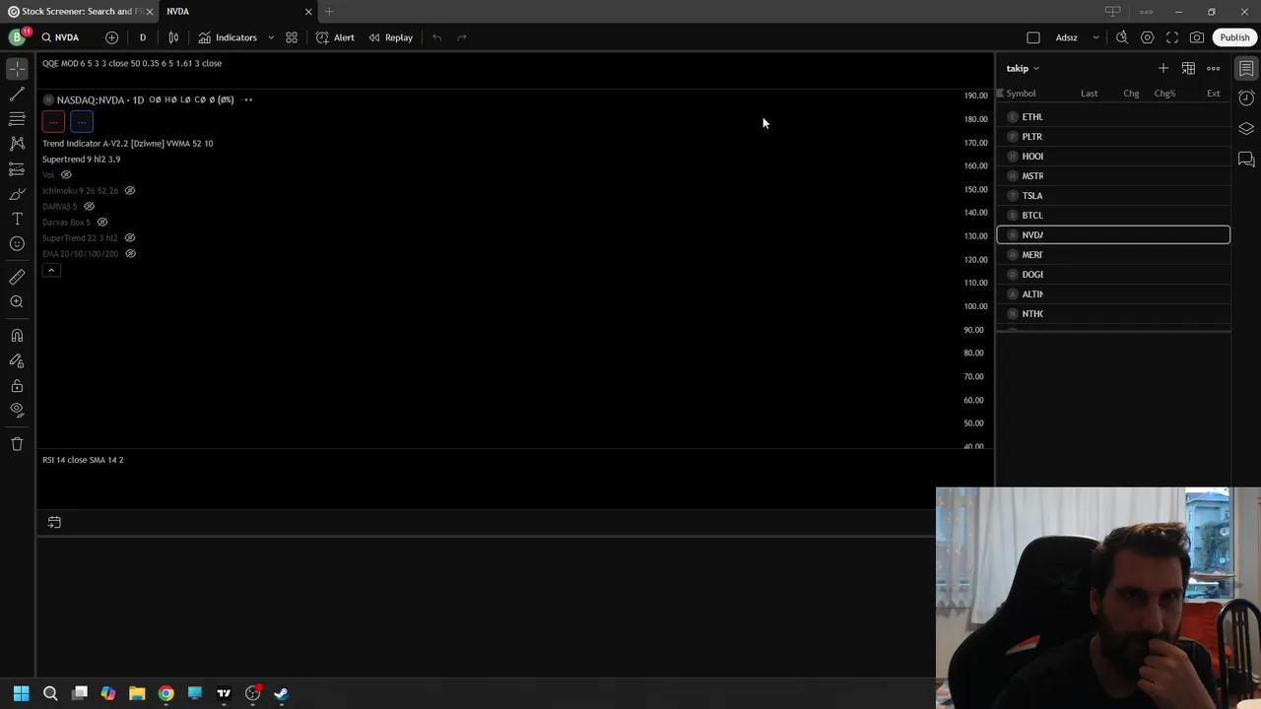Image resolution: width=1261 pixels, height=709 pixels.
Task: Select the trend line drawing tool
Action: pos(17,95)
